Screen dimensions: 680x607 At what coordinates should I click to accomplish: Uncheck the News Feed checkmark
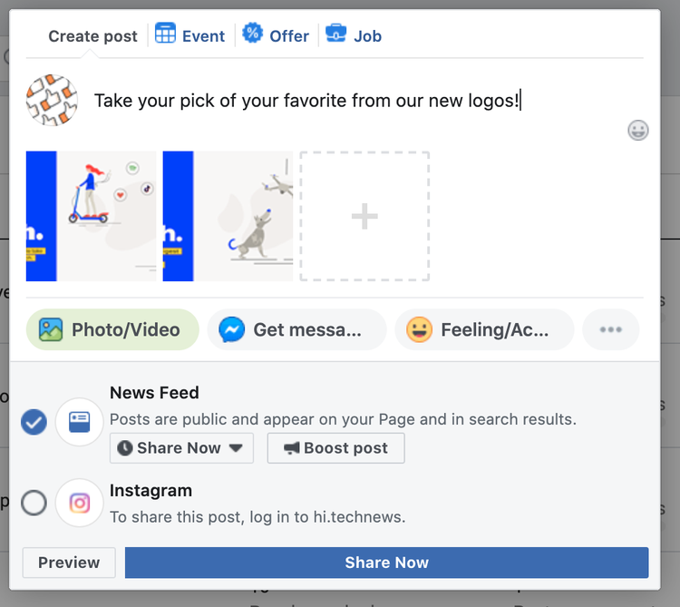coord(34,422)
